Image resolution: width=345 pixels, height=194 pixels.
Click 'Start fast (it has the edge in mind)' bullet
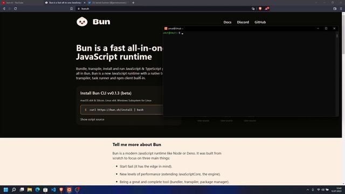coord(146,167)
